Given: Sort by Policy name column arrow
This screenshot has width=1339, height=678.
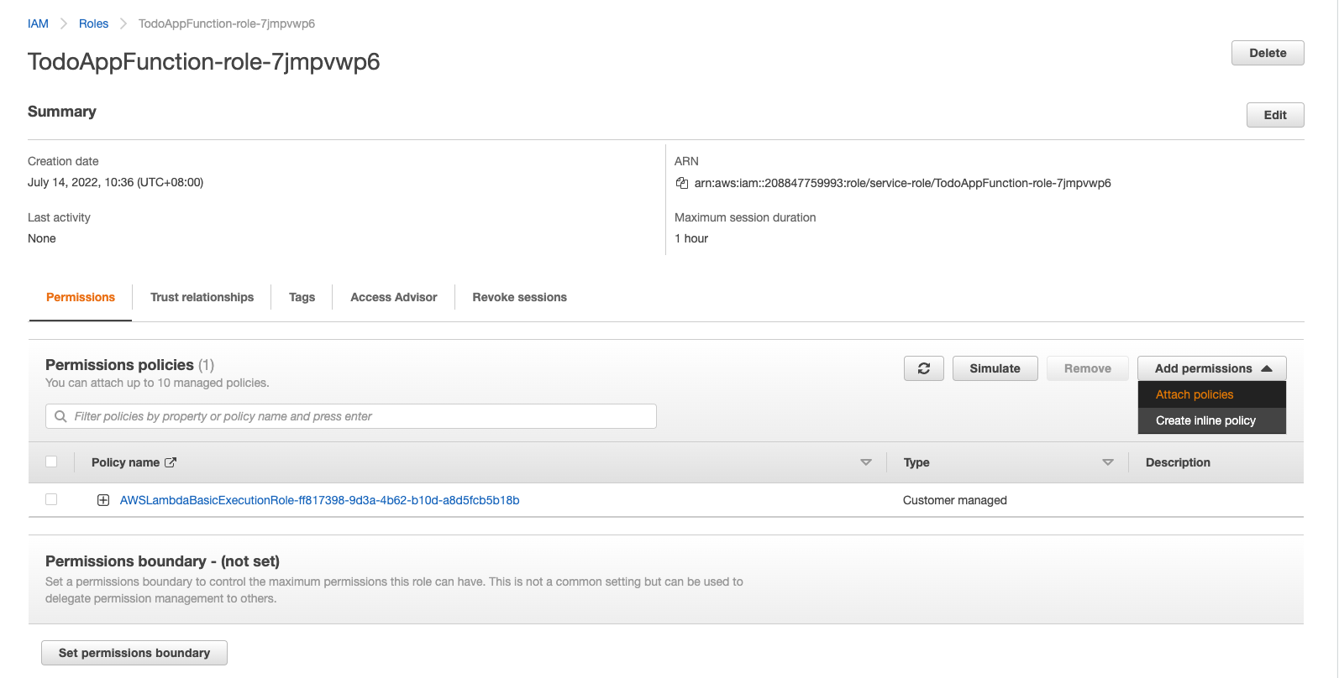Looking at the screenshot, I should [866, 462].
